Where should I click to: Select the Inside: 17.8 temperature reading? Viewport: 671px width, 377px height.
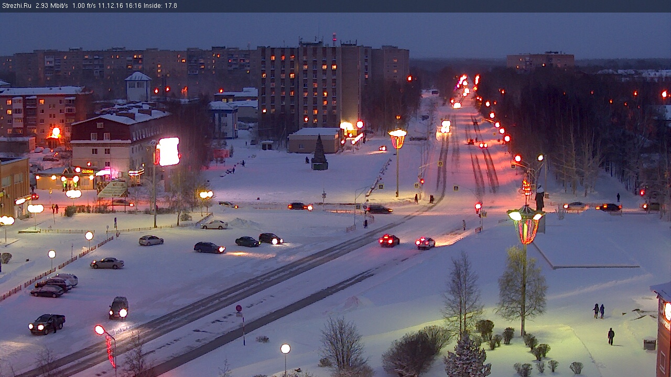[x=160, y=6]
